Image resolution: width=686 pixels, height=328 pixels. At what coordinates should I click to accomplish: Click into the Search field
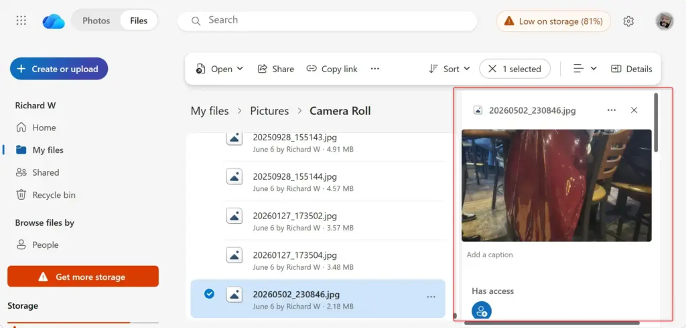[327, 21]
